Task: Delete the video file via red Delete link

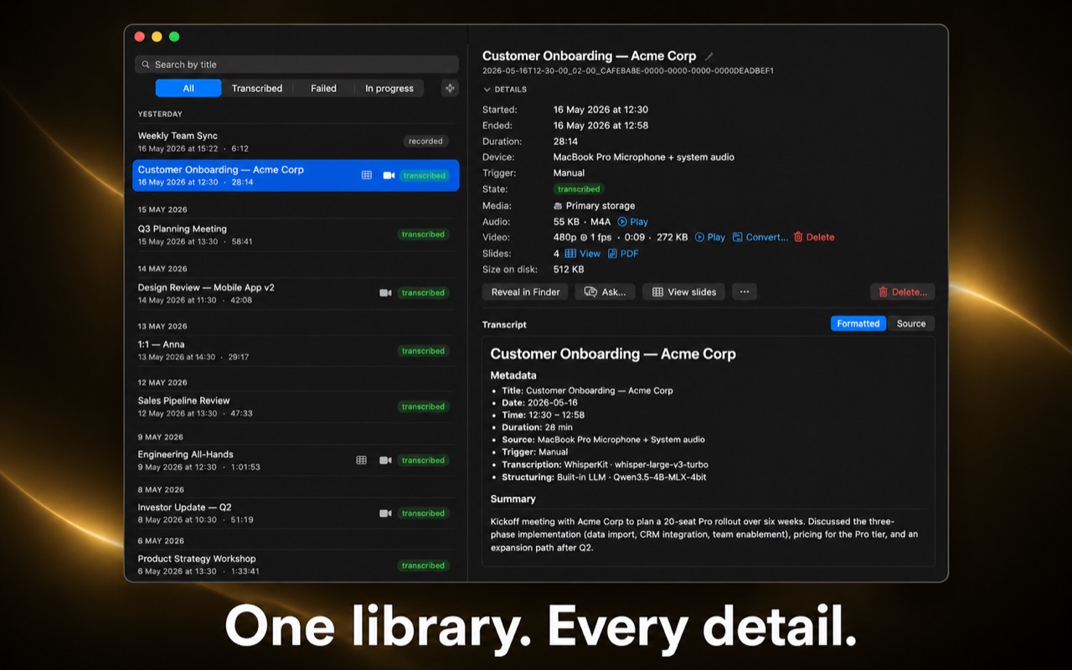Action: pos(814,237)
